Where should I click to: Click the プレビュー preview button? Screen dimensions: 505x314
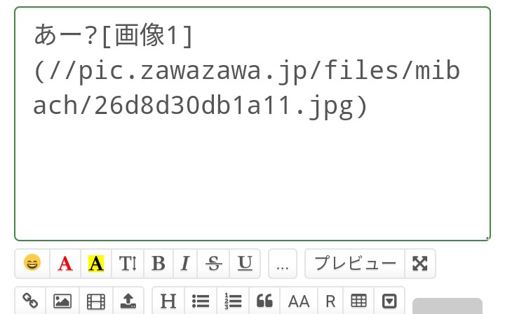[x=355, y=263]
